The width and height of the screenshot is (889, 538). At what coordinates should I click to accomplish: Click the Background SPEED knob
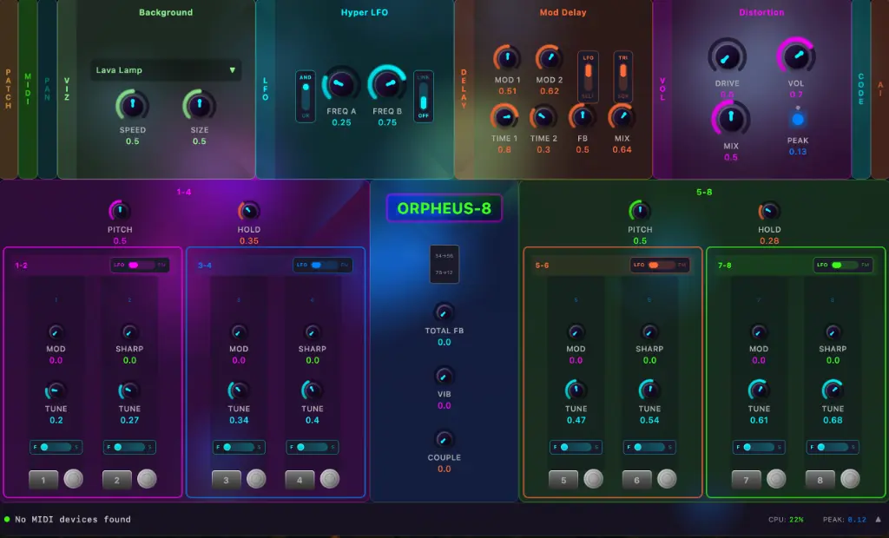pos(132,106)
